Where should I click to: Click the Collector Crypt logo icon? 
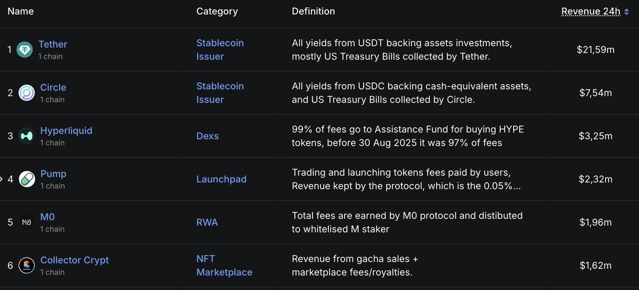coord(27,266)
